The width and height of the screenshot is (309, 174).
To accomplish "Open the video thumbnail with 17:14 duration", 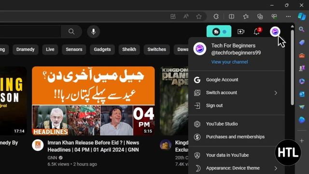I will click(x=13, y=101).
